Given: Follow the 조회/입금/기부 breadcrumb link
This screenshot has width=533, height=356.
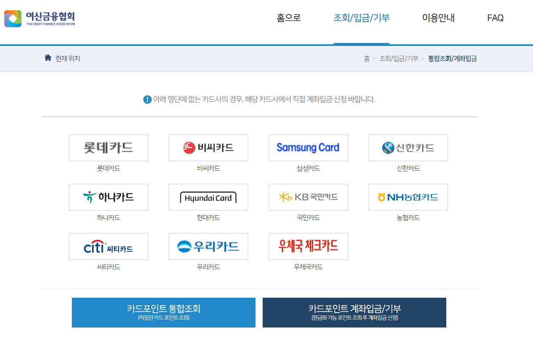Looking at the screenshot, I should 399,59.
